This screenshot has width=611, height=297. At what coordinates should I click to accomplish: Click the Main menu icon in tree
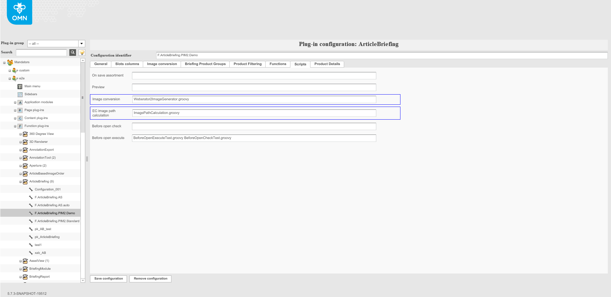click(20, 86)
